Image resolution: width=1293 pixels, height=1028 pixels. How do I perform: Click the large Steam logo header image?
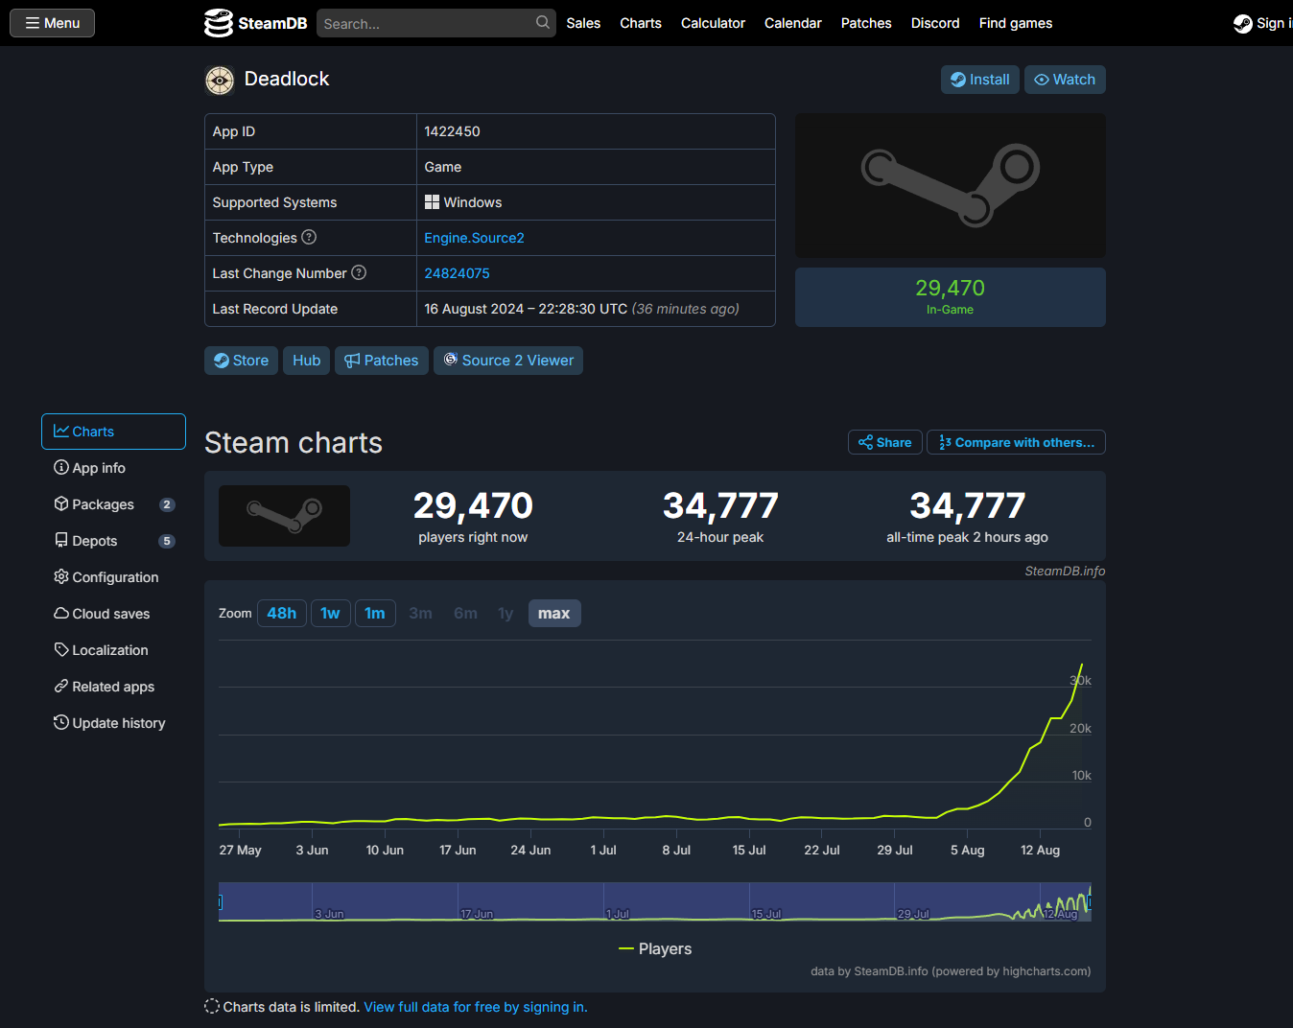pyautogui.click(x=950, y=185)
